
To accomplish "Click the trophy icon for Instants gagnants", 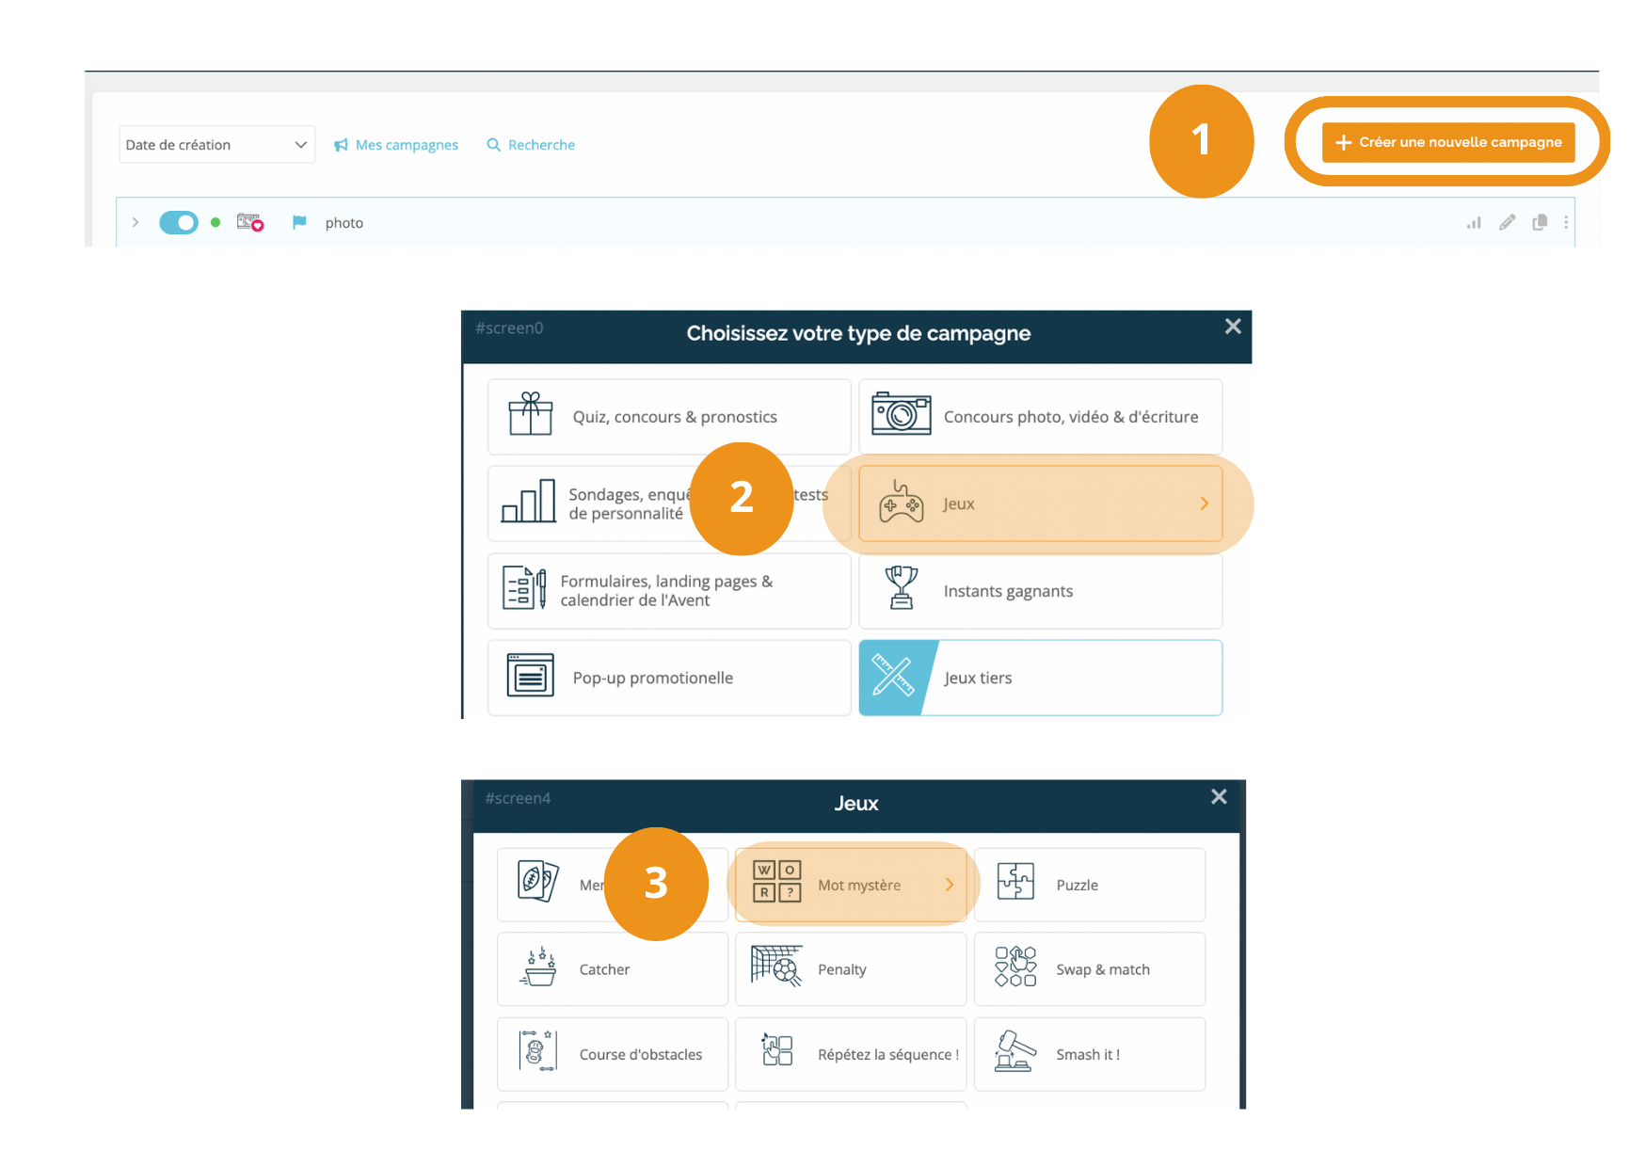I will pyautogui.click(x=902, y=587).
